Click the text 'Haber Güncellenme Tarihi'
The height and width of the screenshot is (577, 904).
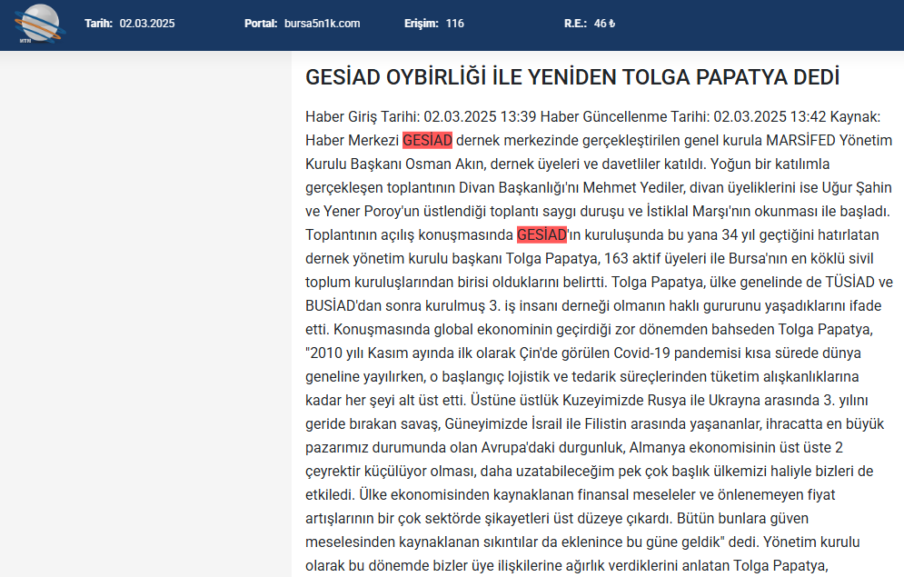point(625,116)
